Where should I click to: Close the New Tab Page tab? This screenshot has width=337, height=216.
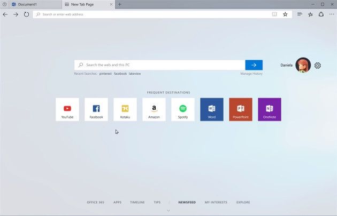111,4
